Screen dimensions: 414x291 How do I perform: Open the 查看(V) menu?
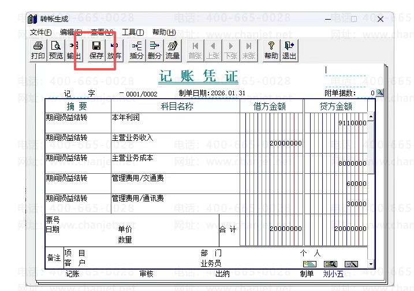102,32
